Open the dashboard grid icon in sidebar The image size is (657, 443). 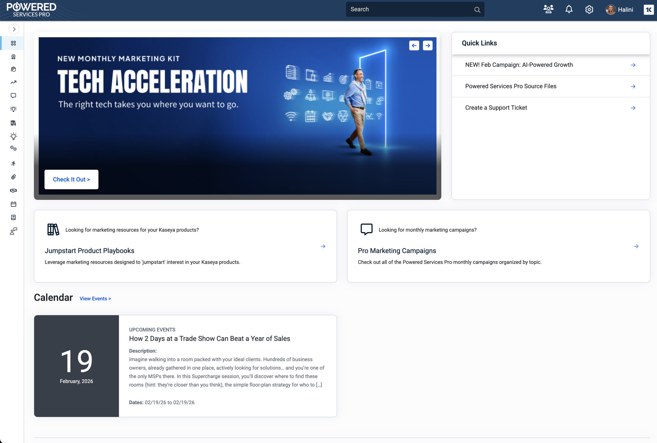point(13,43)
